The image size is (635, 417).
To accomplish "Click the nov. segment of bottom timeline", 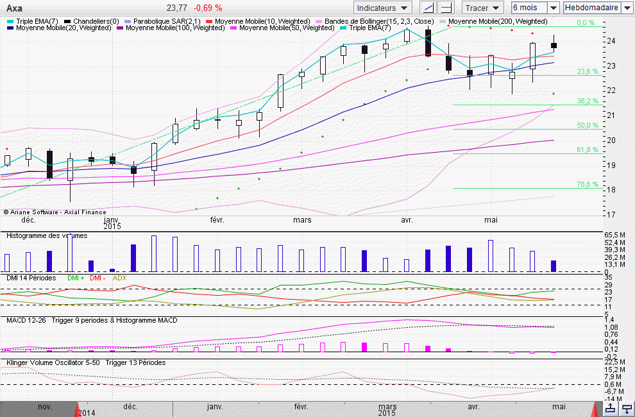I will click(44, 407).
